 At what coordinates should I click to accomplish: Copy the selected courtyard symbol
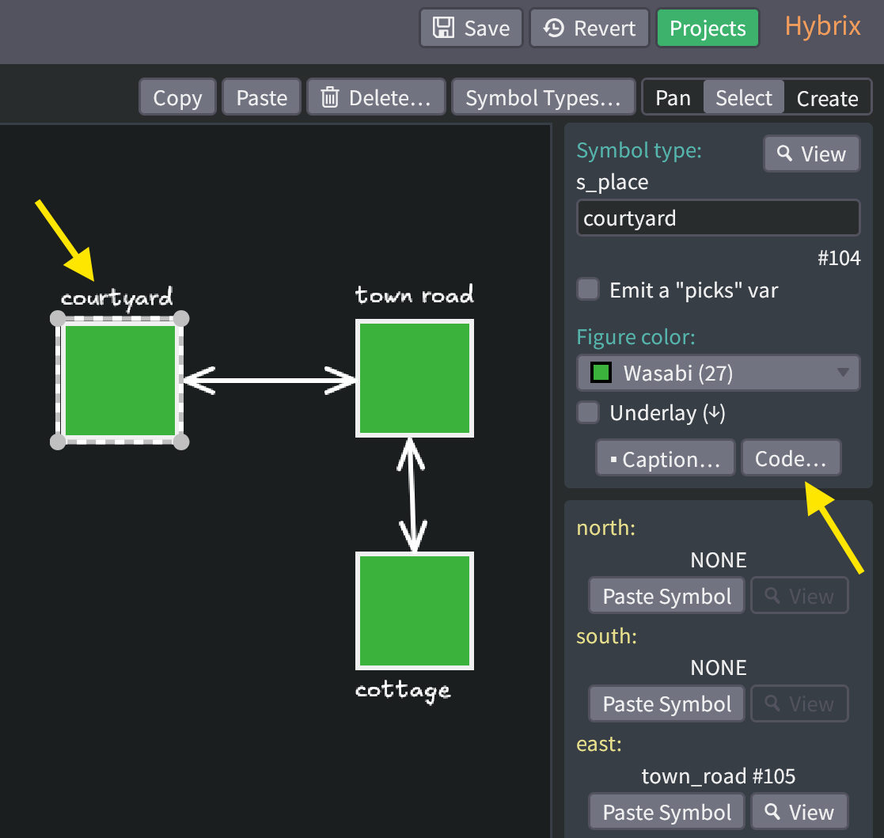pyautogui.click(x=176, y=97)
